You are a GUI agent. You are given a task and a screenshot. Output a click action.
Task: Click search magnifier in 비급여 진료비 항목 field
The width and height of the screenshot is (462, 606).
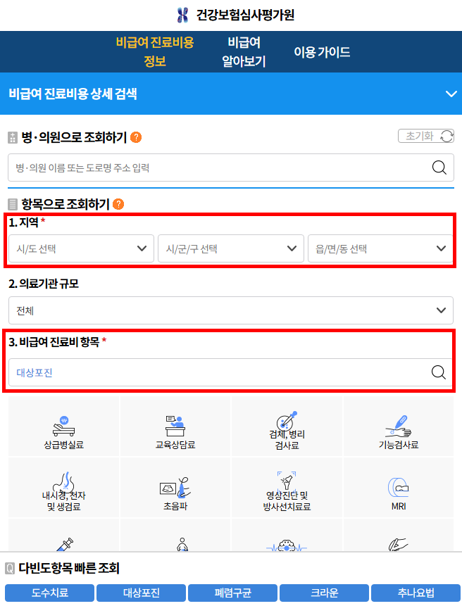click(439, 372)
